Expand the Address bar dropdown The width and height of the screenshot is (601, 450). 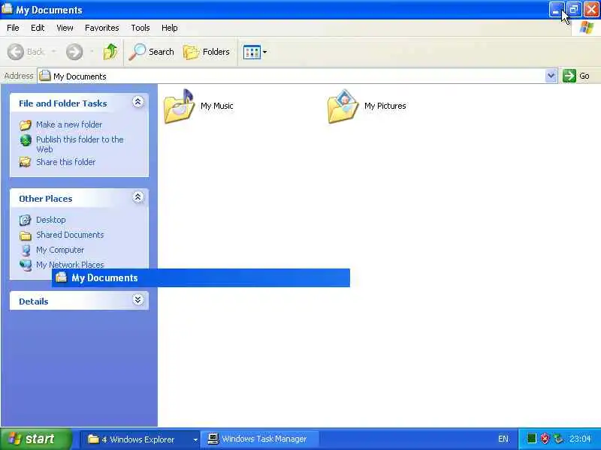coord(551,76)
